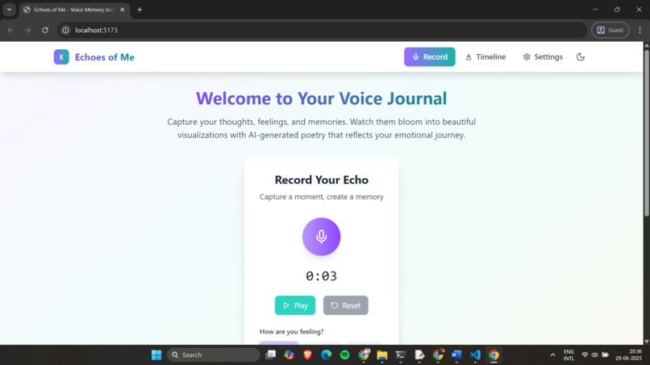Screen dimensions: 650x365
Task: Play the recorded echo
Action: click(295, 305)
